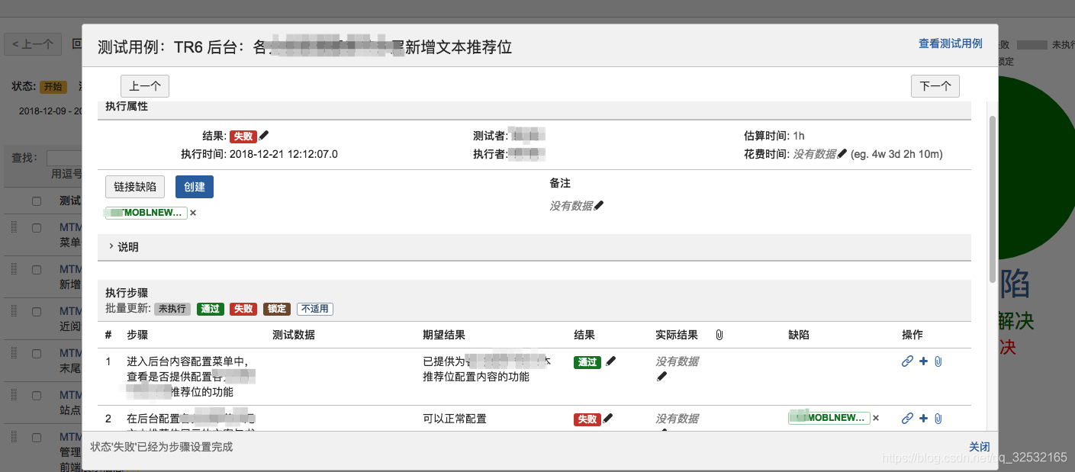Set batch update to 锁定

pyautogui.click(x=277, y=309)
